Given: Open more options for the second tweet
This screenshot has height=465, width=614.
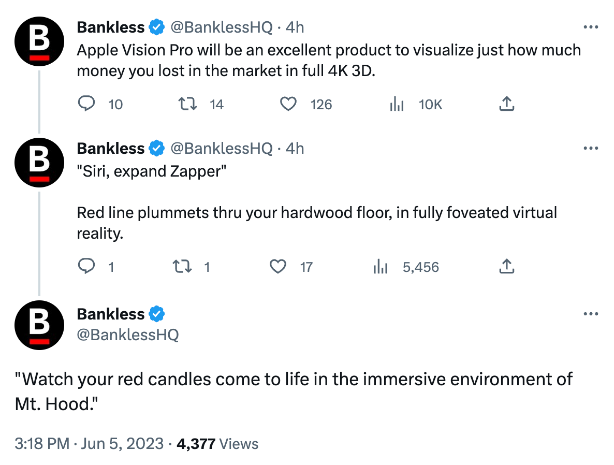Looking at the screenshot, I should [x=591, y=149].
